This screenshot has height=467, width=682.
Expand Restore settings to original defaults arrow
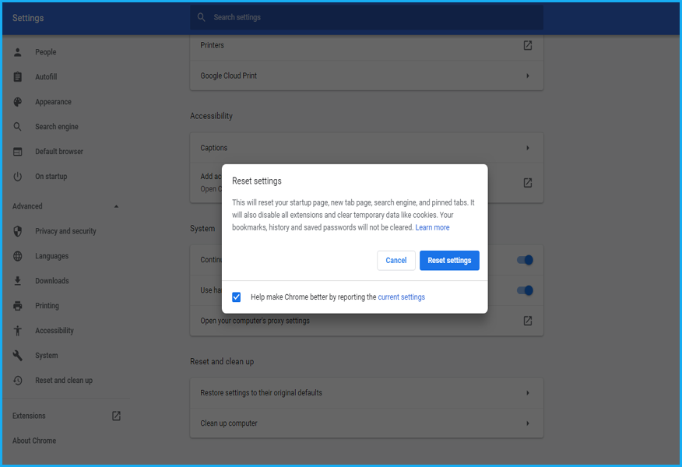point(527,393)
